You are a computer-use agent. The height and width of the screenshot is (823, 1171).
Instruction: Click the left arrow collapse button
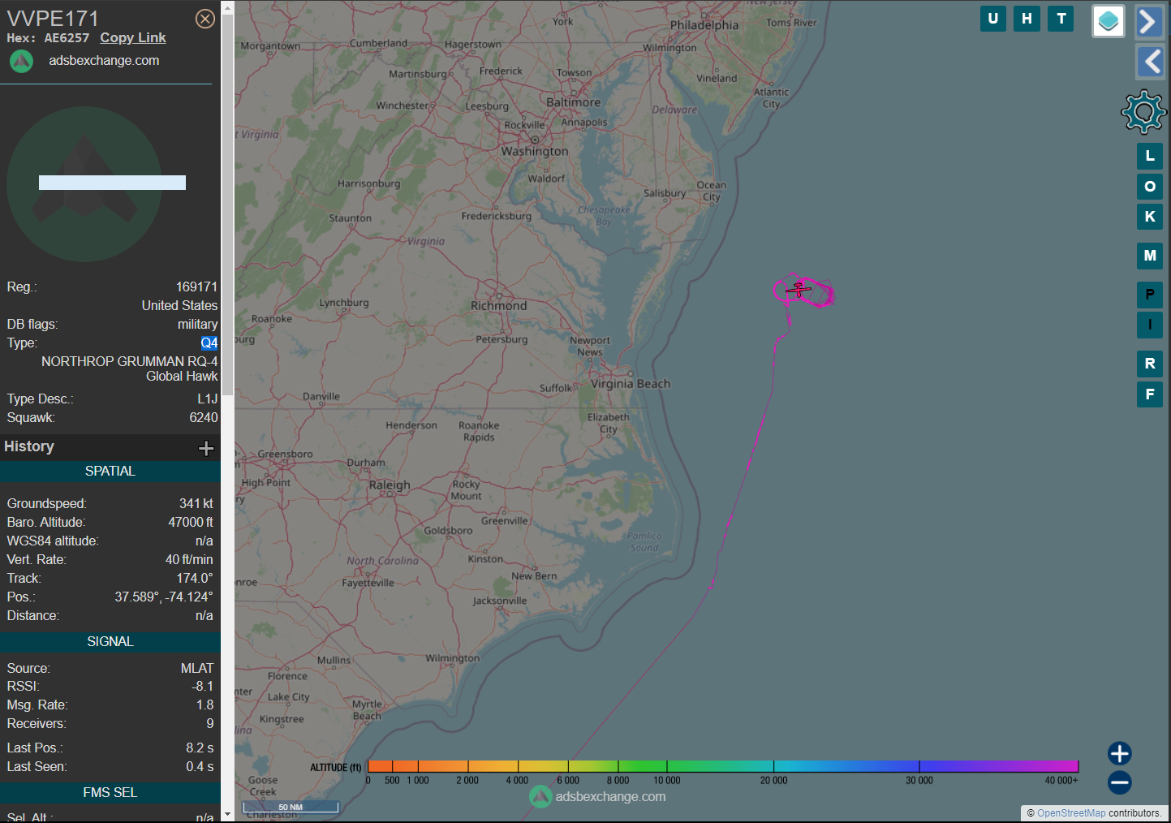(1150, 61)
